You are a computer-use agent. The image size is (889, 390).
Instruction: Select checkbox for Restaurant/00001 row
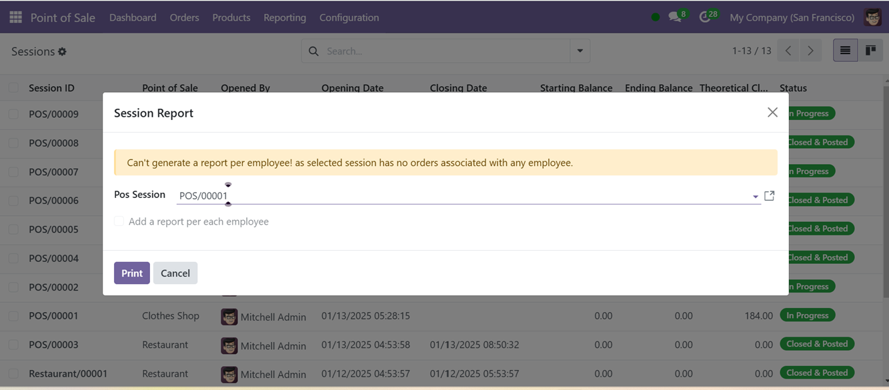[13, 373]
